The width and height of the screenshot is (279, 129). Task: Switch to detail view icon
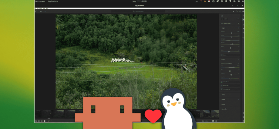45,121
